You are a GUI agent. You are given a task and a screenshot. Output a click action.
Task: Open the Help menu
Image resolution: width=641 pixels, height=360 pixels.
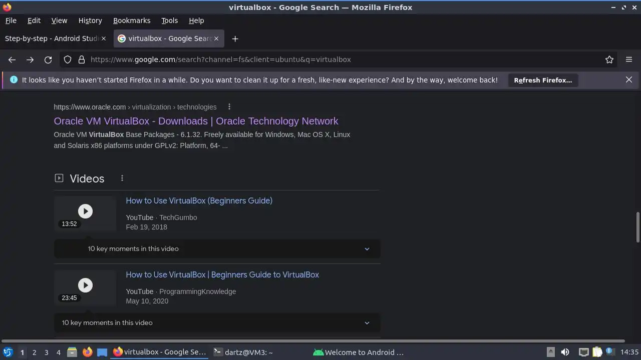pyautogui.click(x=196, y=20)
